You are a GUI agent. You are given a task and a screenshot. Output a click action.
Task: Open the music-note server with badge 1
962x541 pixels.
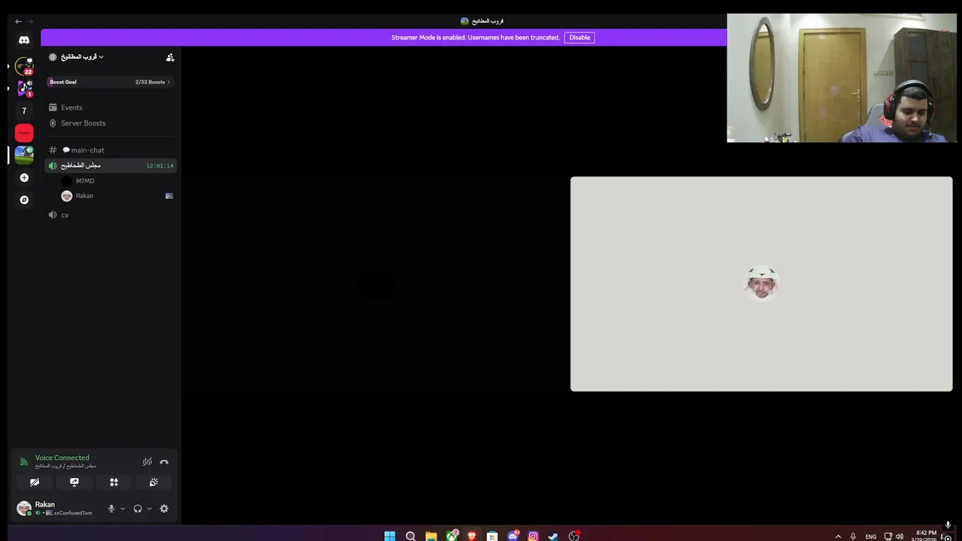click(x=24, y=89)
